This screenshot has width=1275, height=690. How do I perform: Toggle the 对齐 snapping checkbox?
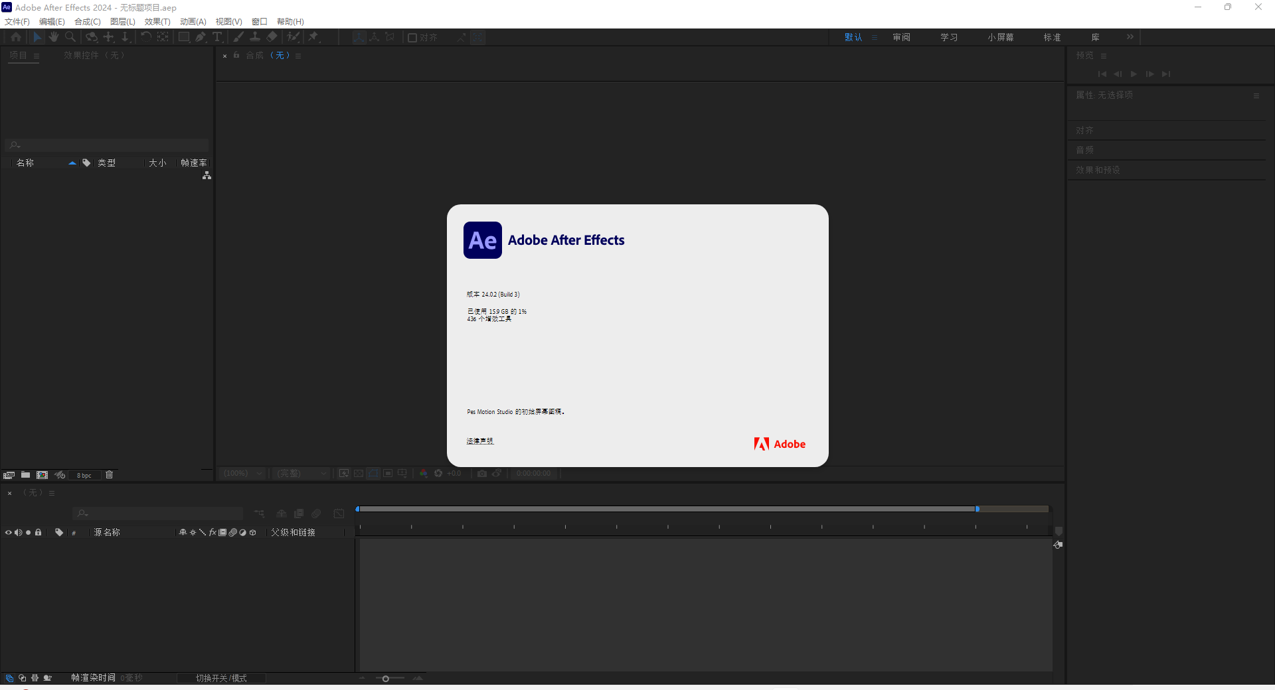(x=412, y=38)
